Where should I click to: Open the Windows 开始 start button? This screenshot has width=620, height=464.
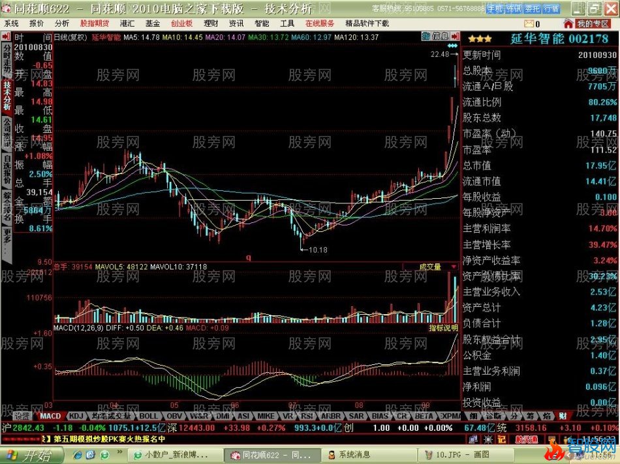(x=31, y=456)
